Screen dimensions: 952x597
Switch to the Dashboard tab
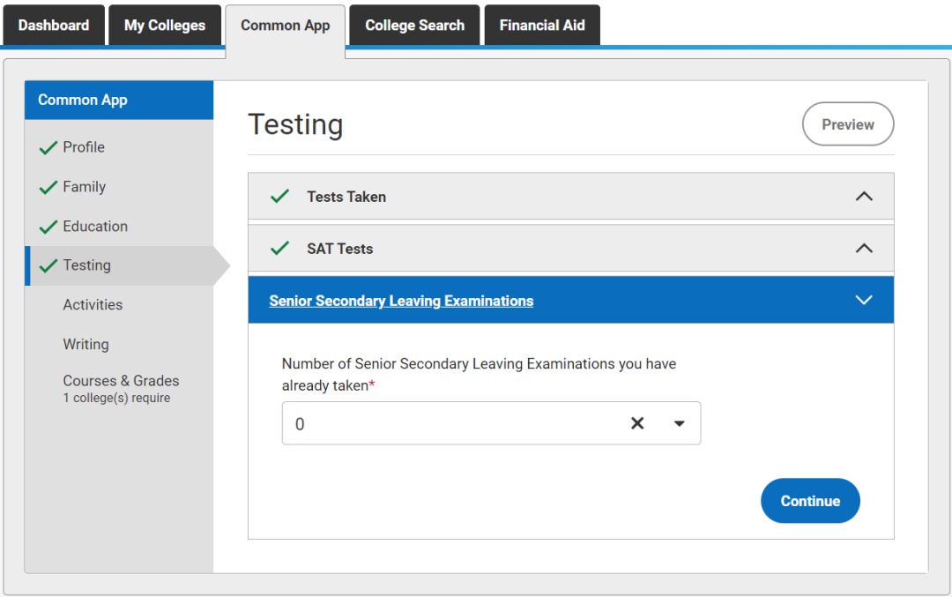[x=54, y=25]
